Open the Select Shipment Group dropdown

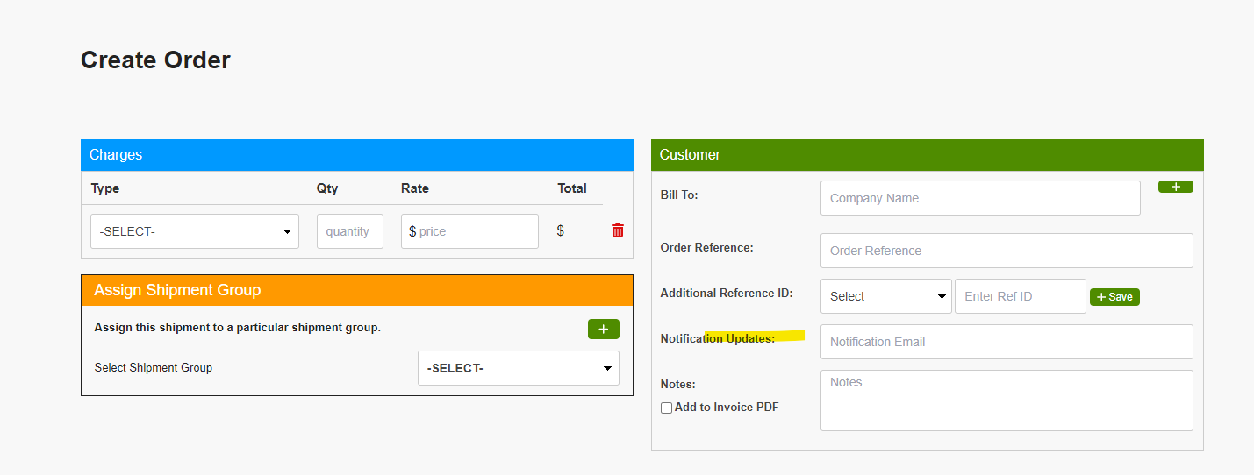(x=519, y=368)
